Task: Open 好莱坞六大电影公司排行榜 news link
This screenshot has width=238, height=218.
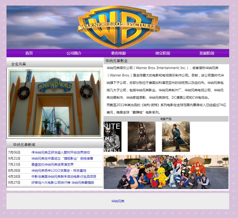Action: click(63, 183)
